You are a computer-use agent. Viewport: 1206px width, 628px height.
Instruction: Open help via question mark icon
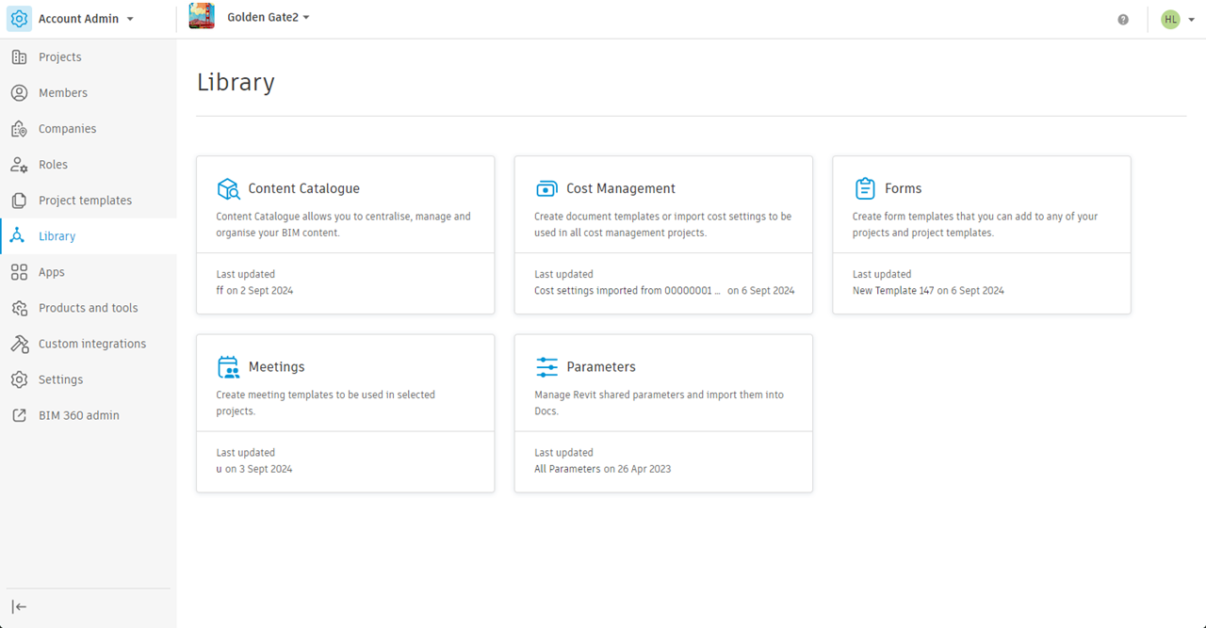1123,20
